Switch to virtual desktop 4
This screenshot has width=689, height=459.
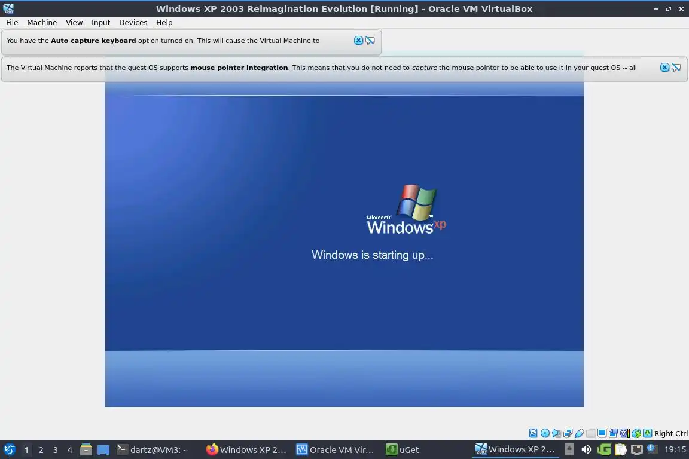[x=70, y=450]
